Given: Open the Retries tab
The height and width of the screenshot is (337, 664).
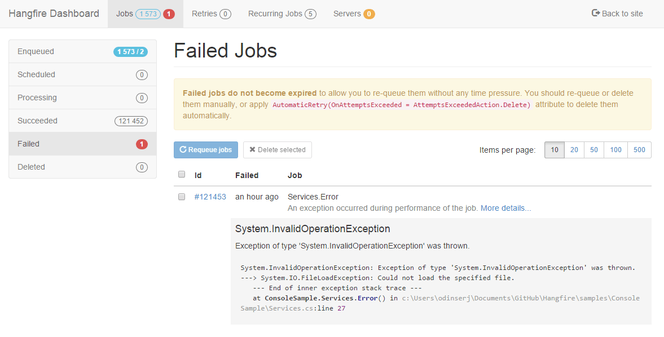Looking at the screenshot, I should pos(212,14).
